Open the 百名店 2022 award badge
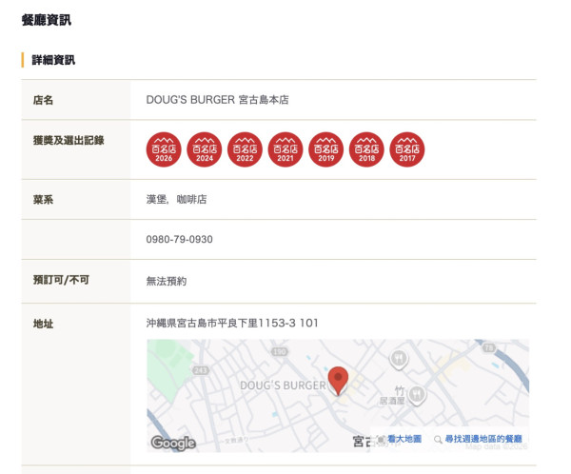 tap(245, 149)
